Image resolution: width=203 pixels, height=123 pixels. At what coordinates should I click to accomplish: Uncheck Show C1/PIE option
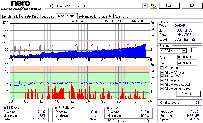162,73
